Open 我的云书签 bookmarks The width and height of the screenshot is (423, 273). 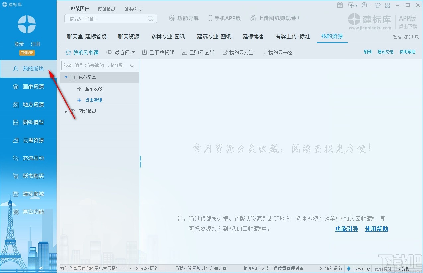coord(277,52)
